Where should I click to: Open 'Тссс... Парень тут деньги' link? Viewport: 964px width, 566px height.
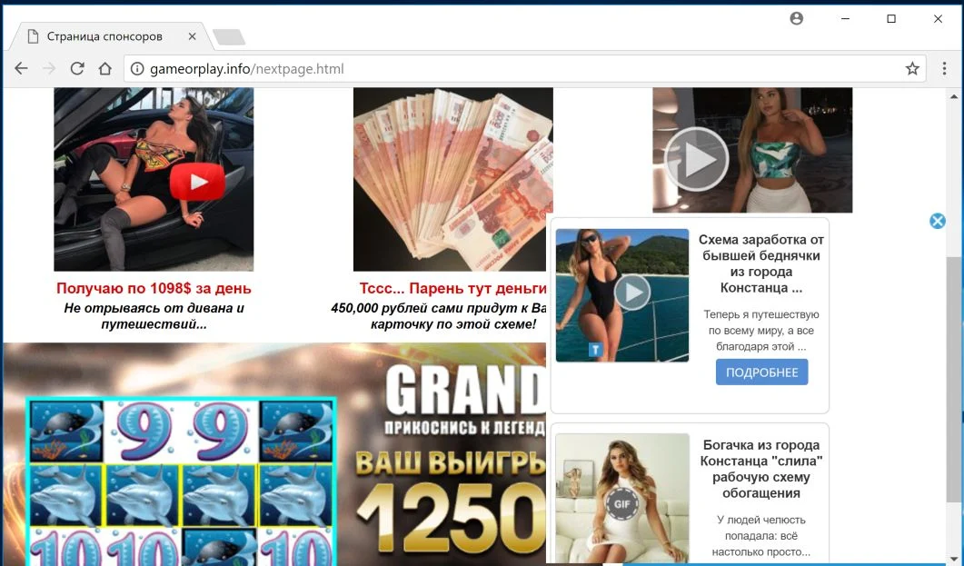(453, 288)
